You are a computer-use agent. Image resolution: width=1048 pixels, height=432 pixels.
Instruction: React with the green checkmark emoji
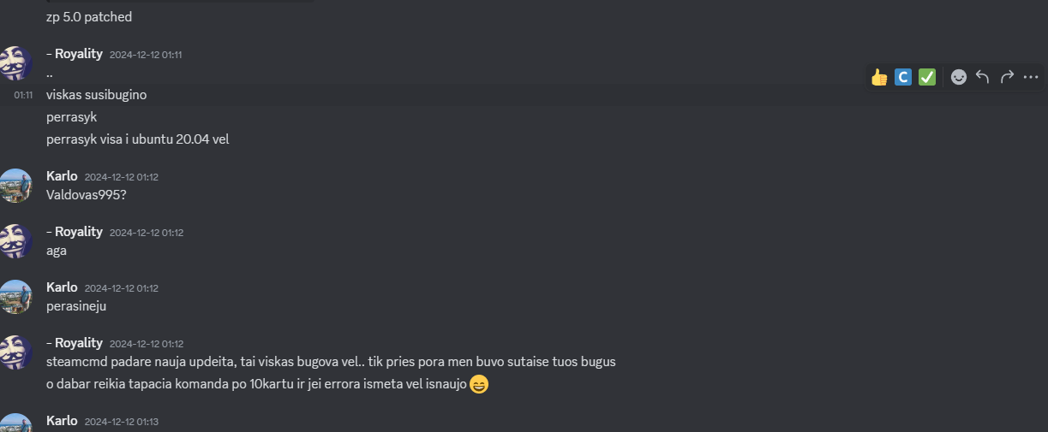(x=927, y=77)
